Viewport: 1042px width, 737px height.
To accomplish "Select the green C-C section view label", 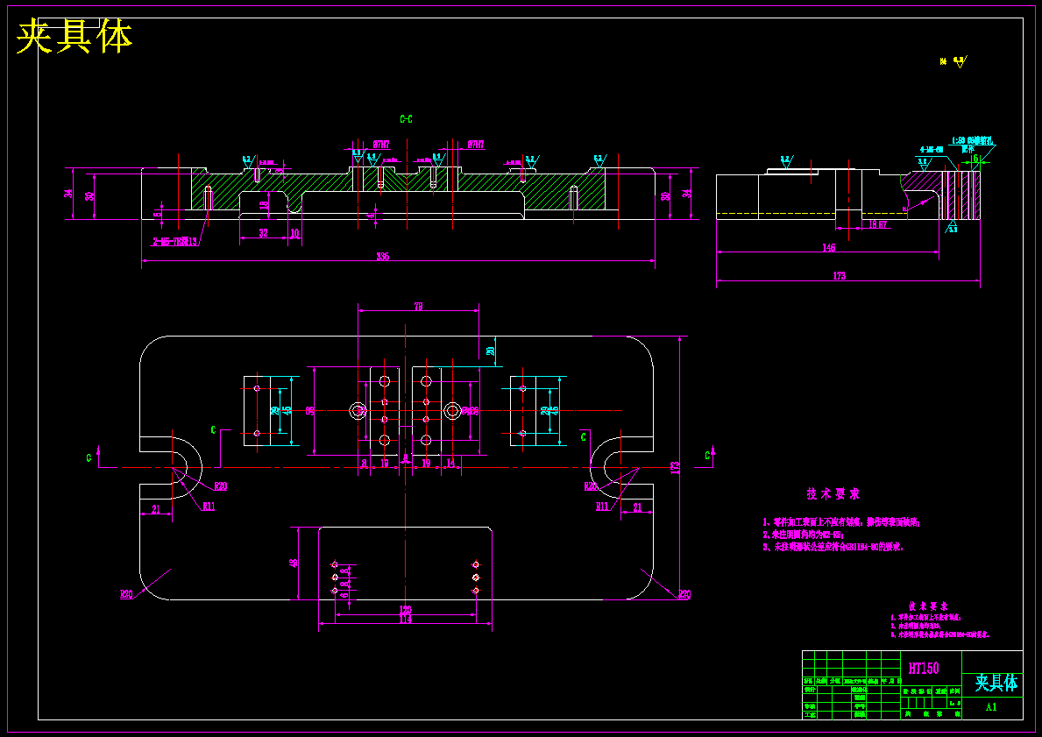I will [406, 119].
